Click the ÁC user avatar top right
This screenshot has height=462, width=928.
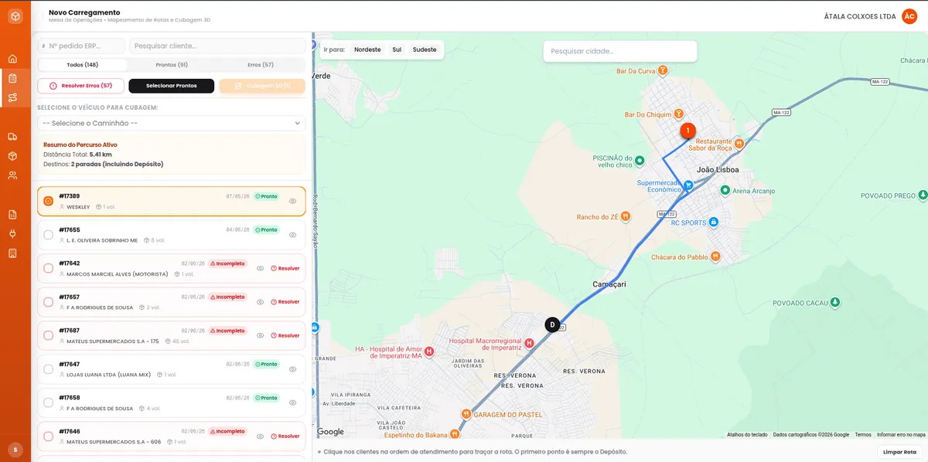tap(909, 16)
